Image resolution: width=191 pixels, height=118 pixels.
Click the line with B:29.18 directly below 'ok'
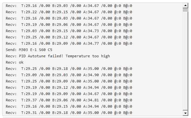(x=69, y=69)
